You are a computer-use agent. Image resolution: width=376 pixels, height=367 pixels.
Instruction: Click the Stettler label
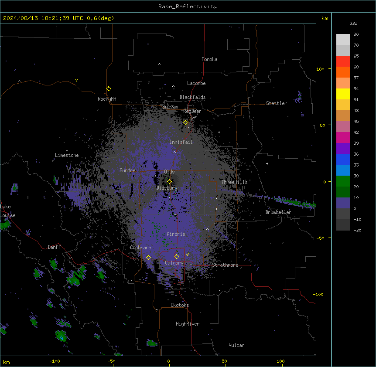coord(276,103)
